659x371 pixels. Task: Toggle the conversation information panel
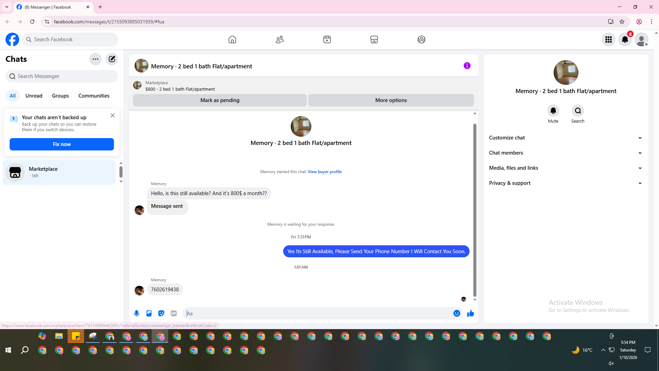467,66
